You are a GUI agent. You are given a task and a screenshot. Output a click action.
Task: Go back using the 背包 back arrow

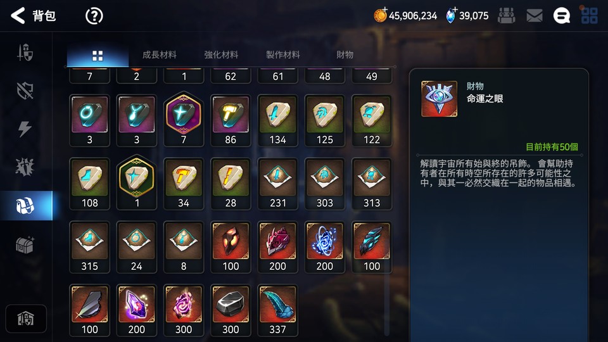18,16
